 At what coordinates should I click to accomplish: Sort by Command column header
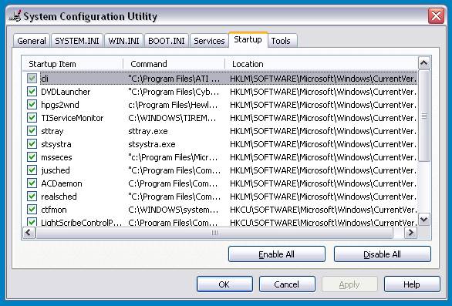coord(174,64)
